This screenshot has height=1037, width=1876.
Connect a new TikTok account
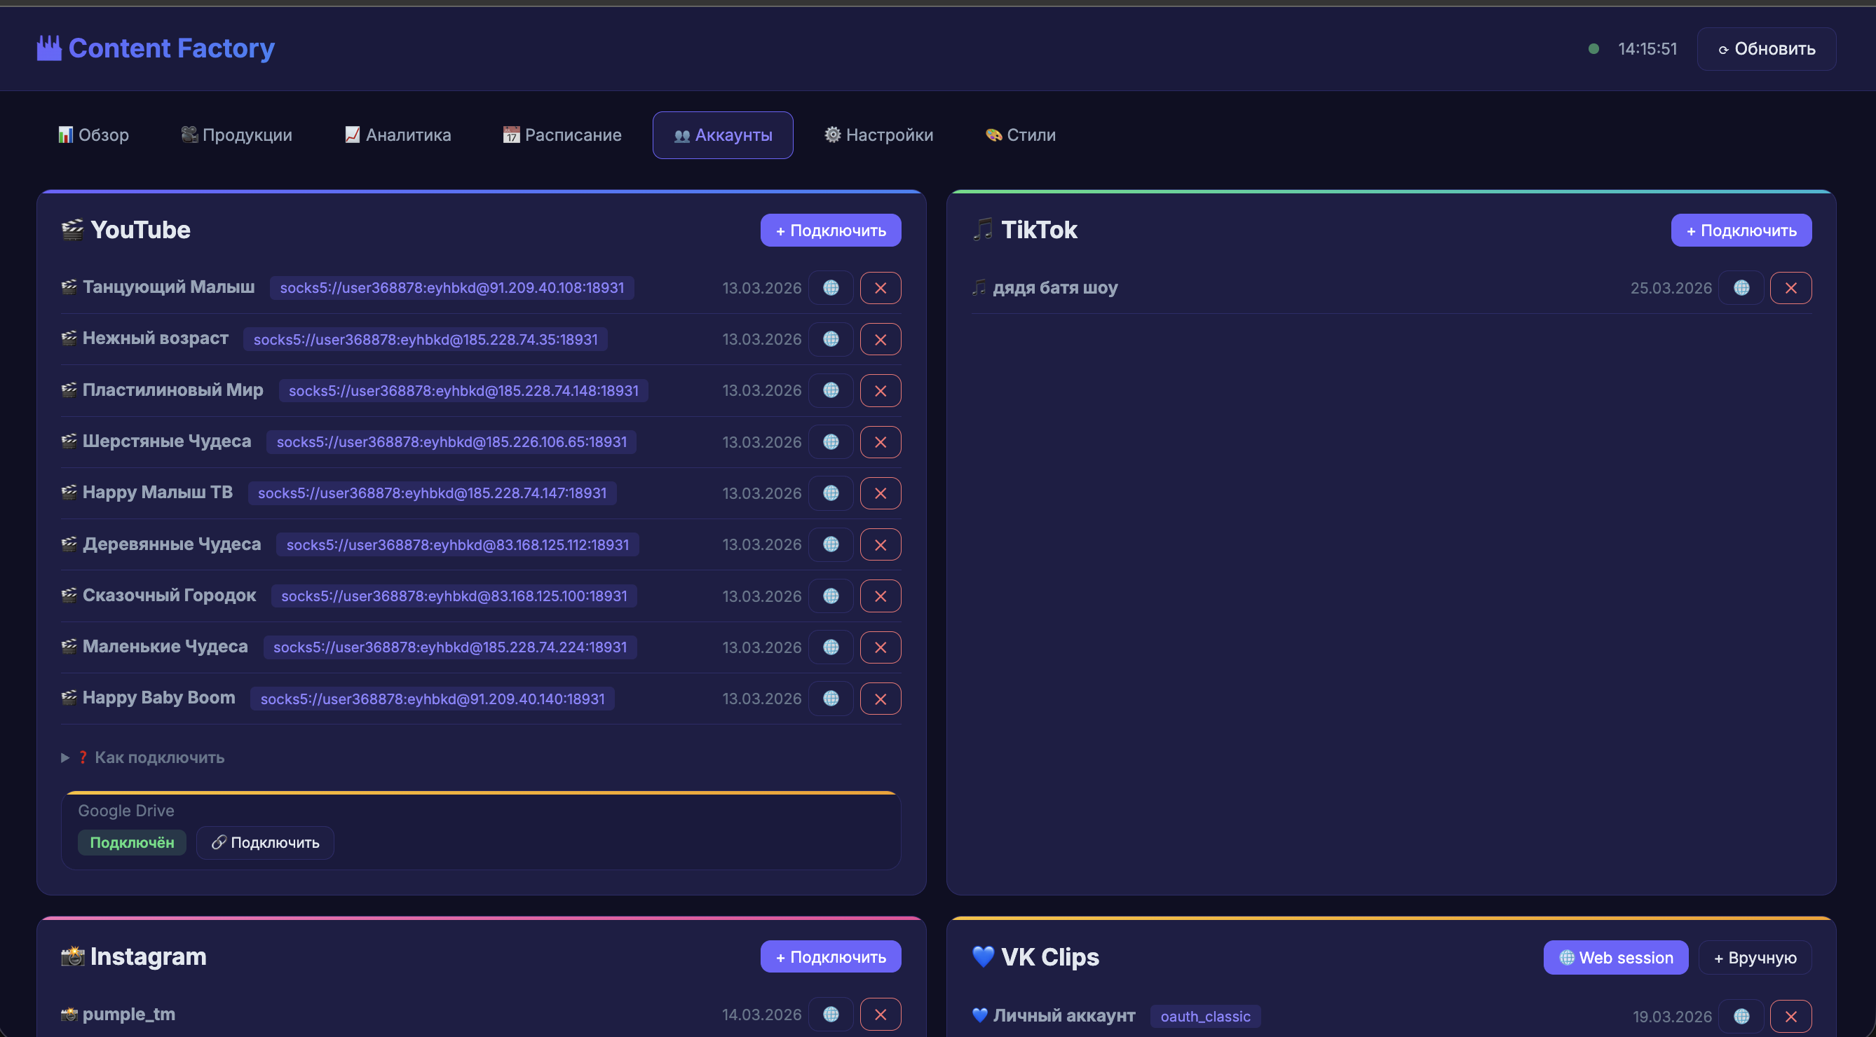[x=1741, y=231]
